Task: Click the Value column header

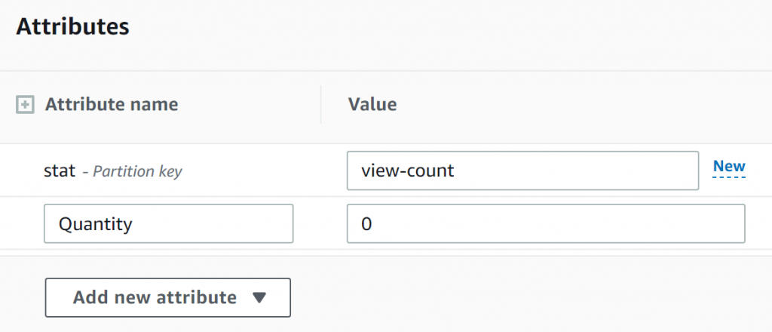Action: [372, 105]
